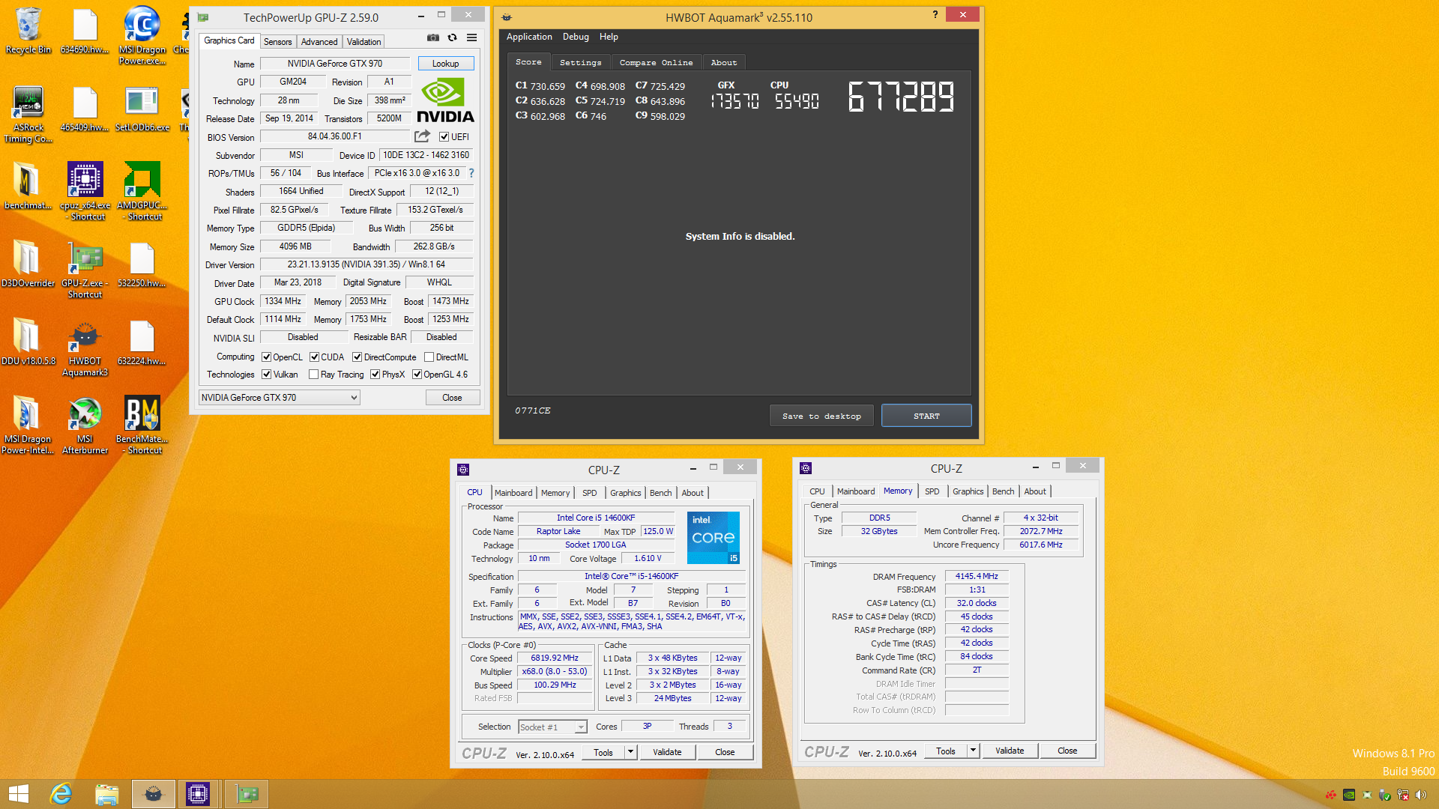Open Settings tab in Aquamark
The image size is (1439, 809).
pos(580,63)
